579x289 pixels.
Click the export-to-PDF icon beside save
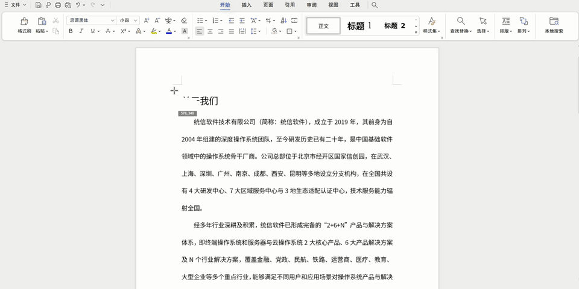pos(48,5)
